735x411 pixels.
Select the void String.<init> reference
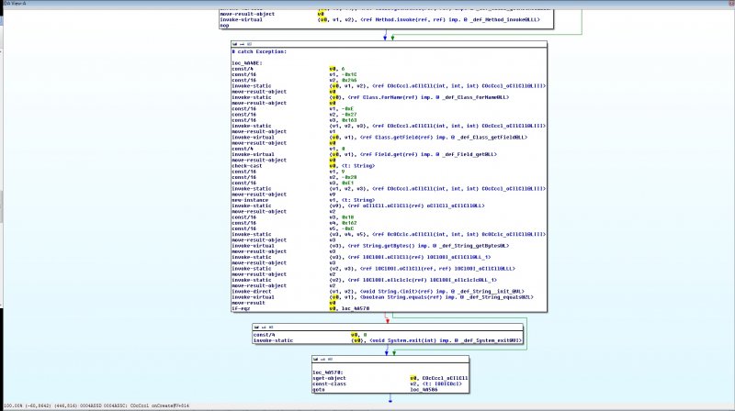(x=443, y=291)
